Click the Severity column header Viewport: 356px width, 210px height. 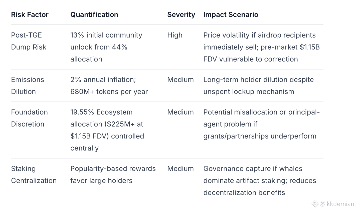pyautogui.click(x=181, y=14)
